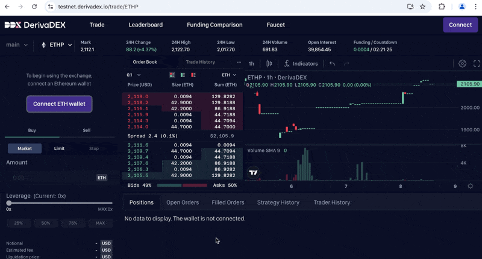Bookmark this page with the star icon
482x259 pixels.
pos(423,7)
